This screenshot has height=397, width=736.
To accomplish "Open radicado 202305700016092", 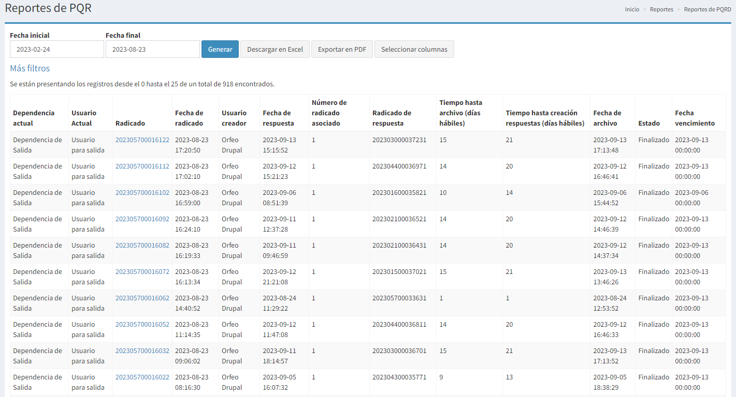I will 142,219.
